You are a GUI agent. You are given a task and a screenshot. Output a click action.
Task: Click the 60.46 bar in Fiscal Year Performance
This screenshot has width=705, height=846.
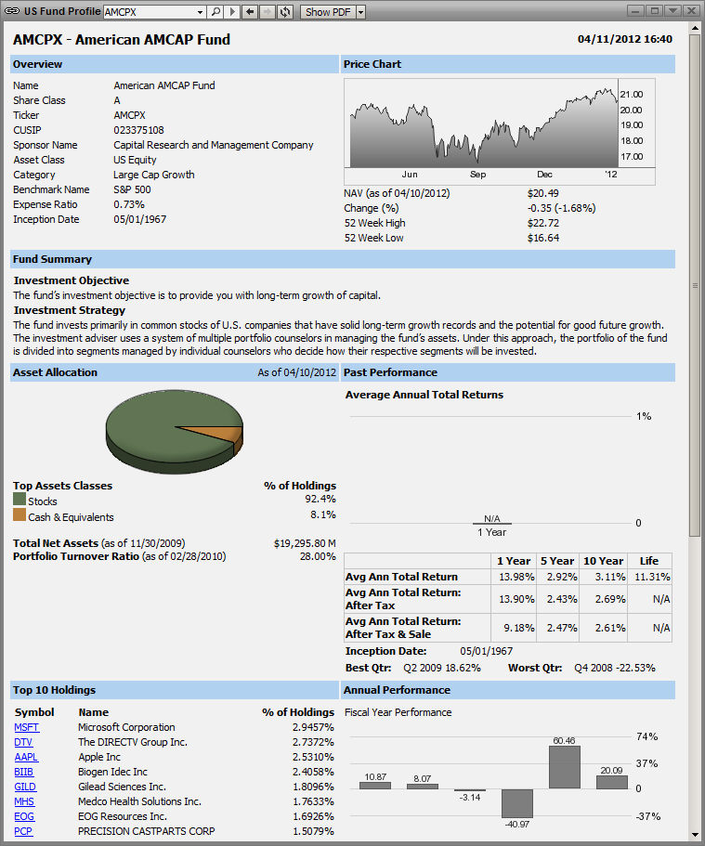[x=564, y=767]
